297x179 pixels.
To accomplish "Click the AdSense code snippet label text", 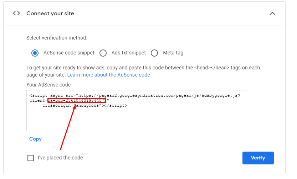I will point(69,53).
